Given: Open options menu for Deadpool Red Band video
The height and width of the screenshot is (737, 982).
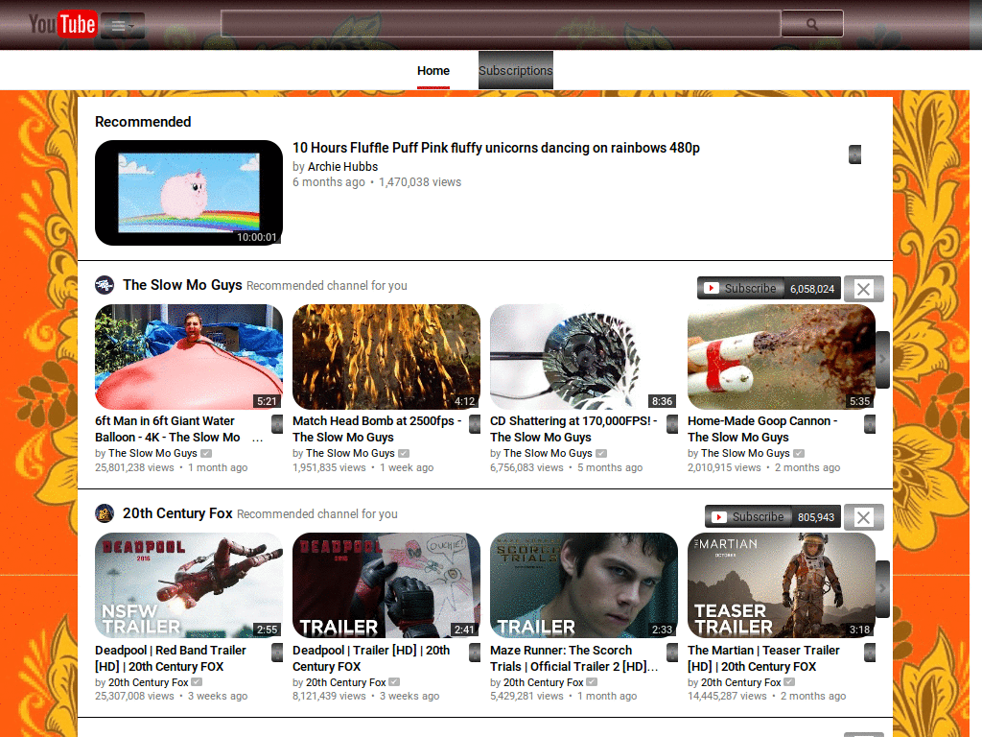Looking at the screenshot, I should tap(277, 653).
